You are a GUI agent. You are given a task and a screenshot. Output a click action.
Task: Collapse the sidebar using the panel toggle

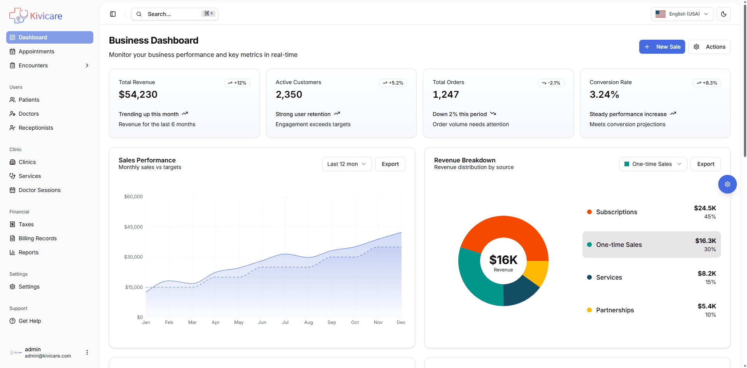[113, 14]
